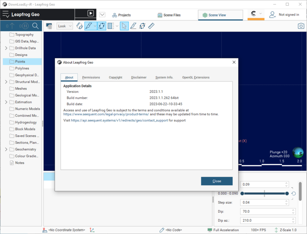Viewport: 307px width, 234px height.
Task: Select the arrow pointer tool
Action: pos(124,26)
